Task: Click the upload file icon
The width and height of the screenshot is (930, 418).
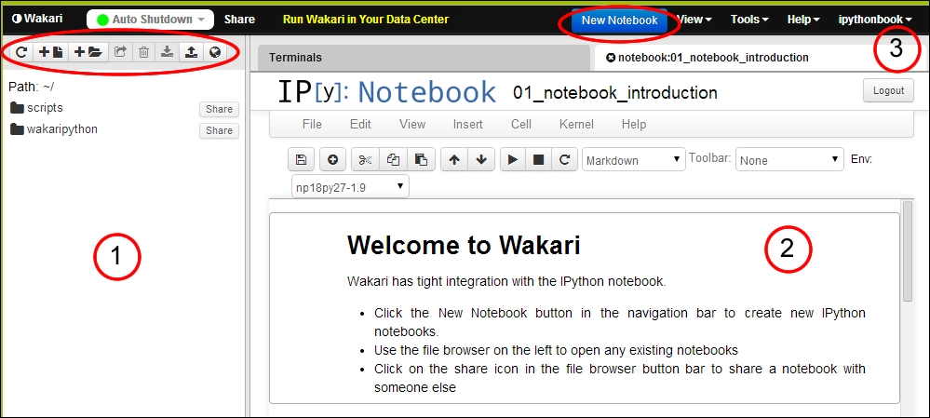Action: point(191,52)
